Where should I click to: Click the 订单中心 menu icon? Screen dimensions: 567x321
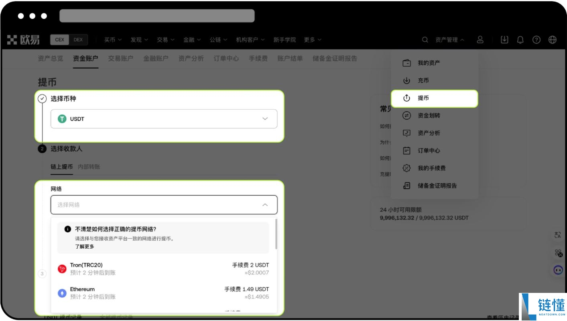pyautogui.click(x=406, y=151)
